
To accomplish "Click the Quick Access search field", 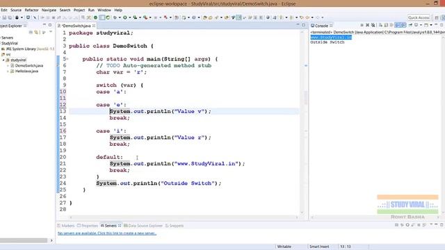I will [419, 17].
